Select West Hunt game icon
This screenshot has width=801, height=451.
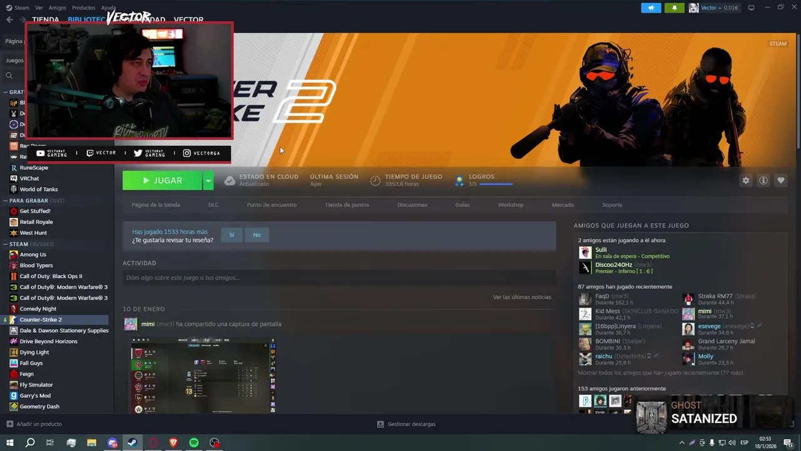14,233
